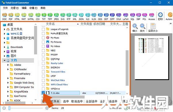Expand 百度网盘同步空间 node
Image resolution: width=173 pixels, height=112 pixels.
point(4,38)
